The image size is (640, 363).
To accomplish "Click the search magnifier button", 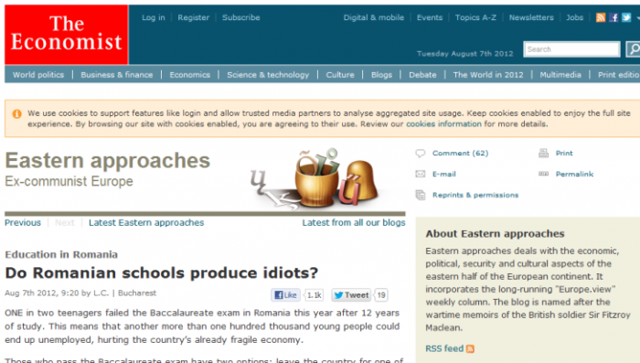I will tap(634, 49).
